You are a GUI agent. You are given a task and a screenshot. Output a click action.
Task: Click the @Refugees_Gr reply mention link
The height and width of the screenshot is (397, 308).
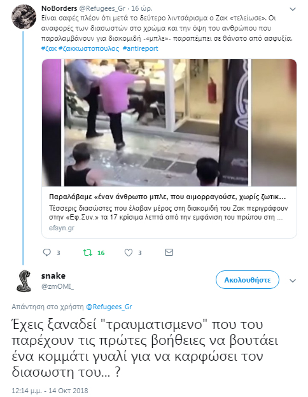(x=109, y=307)
